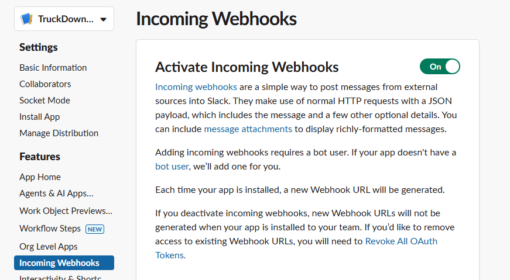
Task: Follow the Incoming webhooks documentation link
Action: click(196, 87)
